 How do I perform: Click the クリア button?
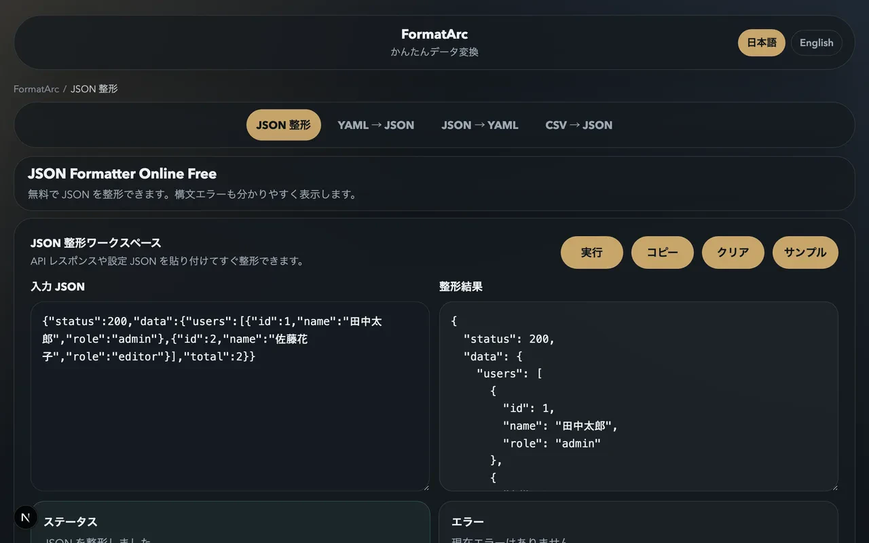(733, 252)
